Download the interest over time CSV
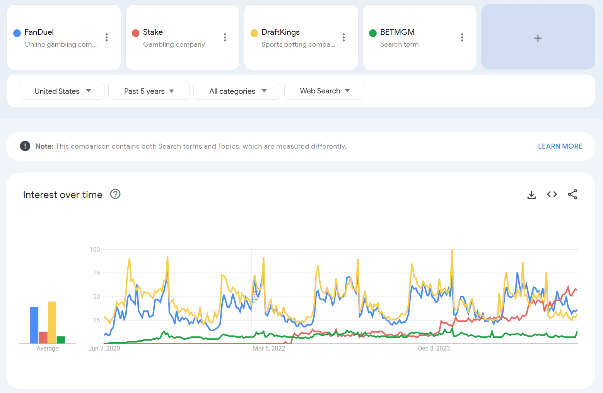The height and width of the screenshot is (393, 603). click(x=531, y=195)
